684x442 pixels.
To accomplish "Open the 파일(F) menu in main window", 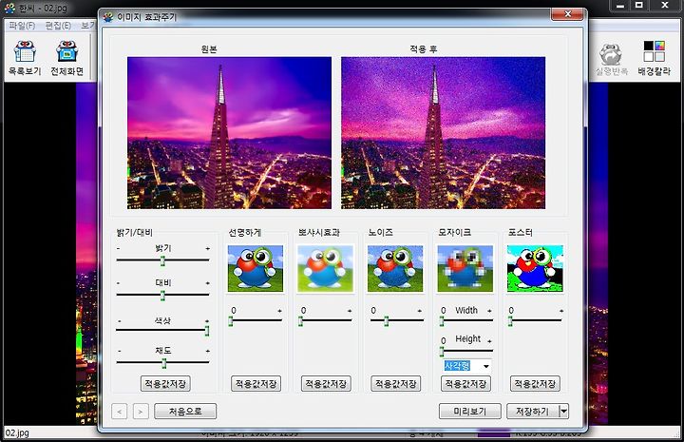I will (22, 26).
